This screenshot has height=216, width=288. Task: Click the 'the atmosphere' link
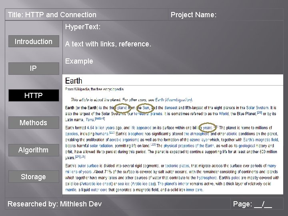pos(196,134)
